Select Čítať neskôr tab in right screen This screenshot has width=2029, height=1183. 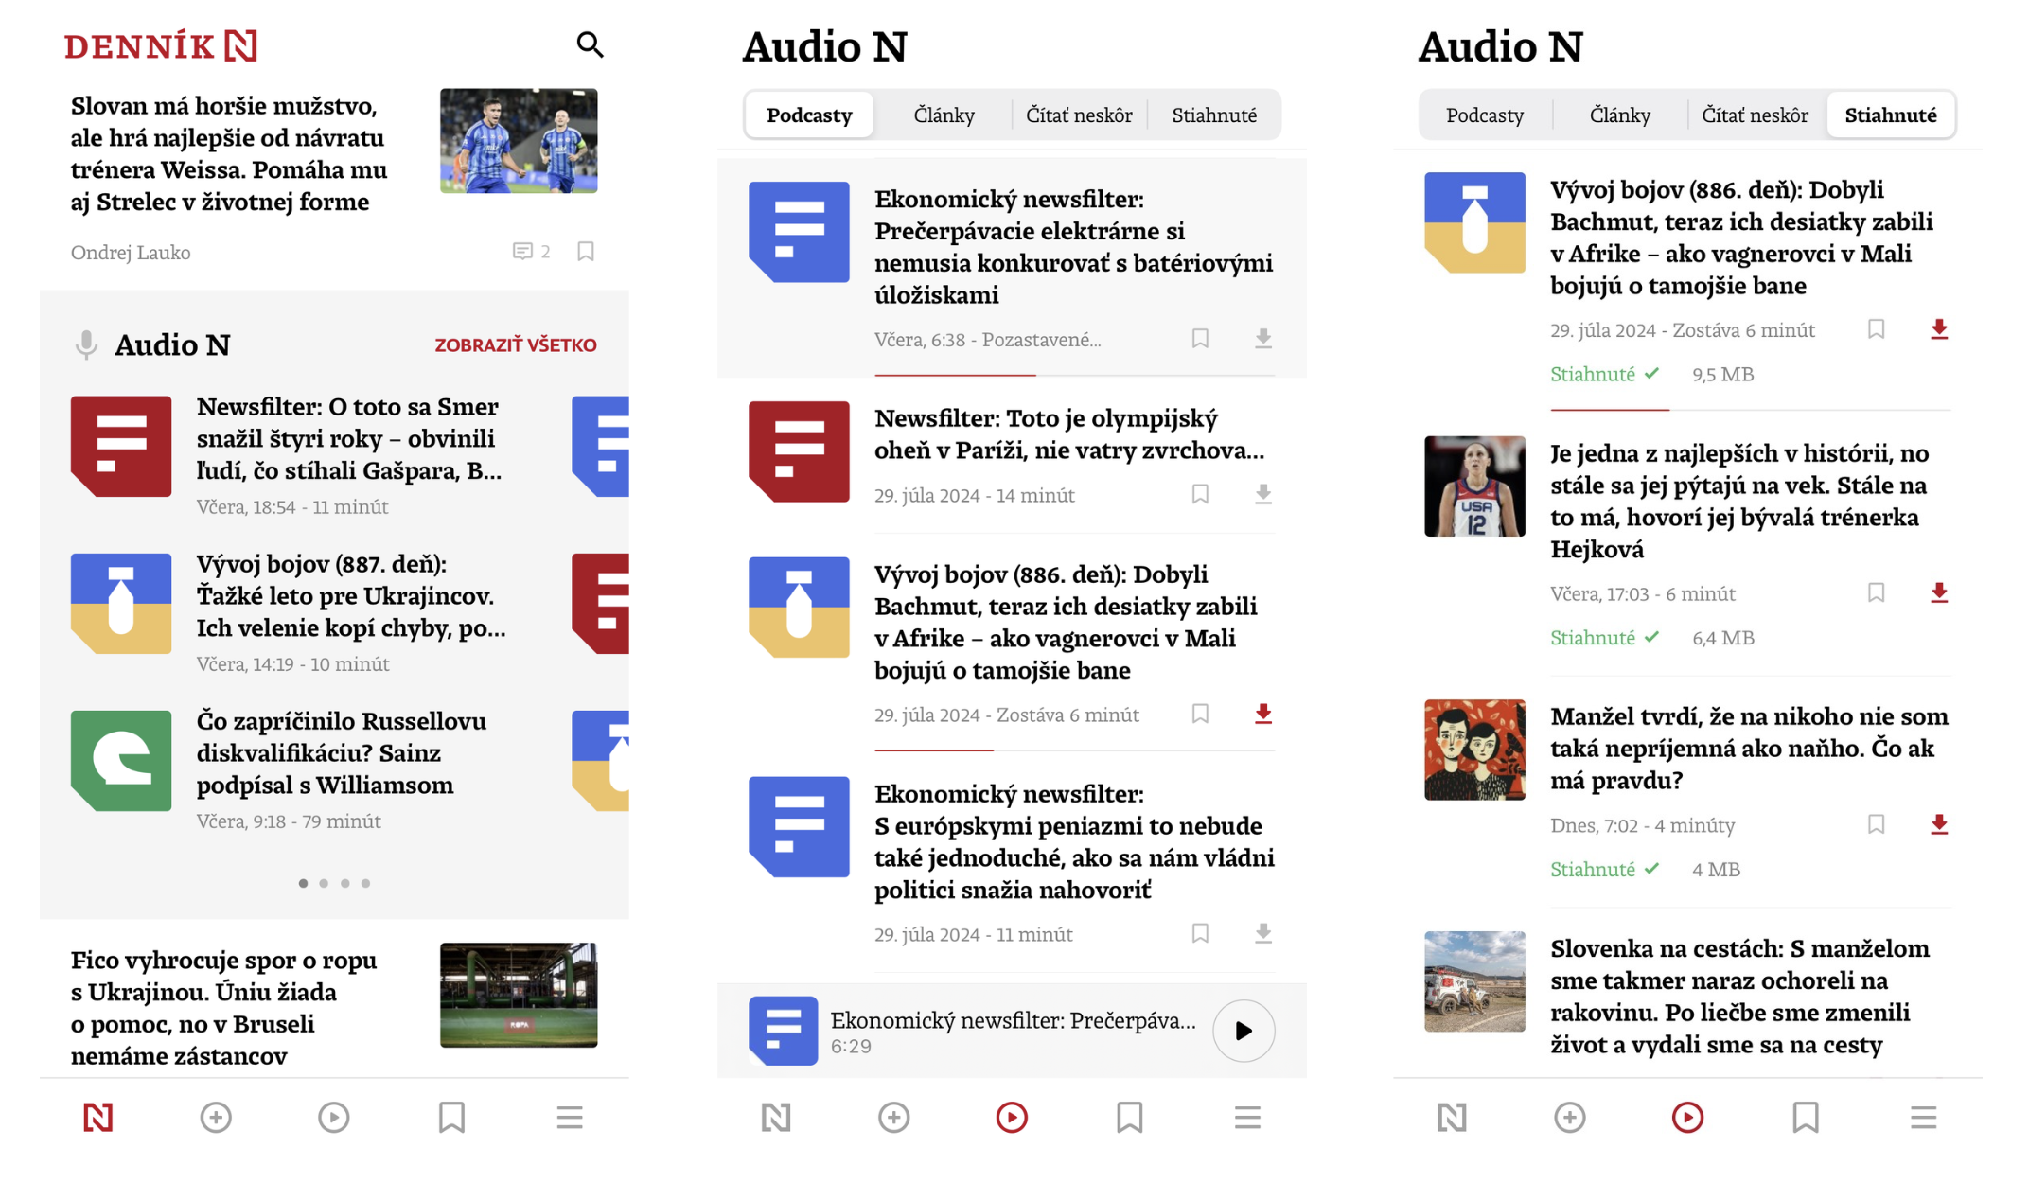click(1755, 115)
